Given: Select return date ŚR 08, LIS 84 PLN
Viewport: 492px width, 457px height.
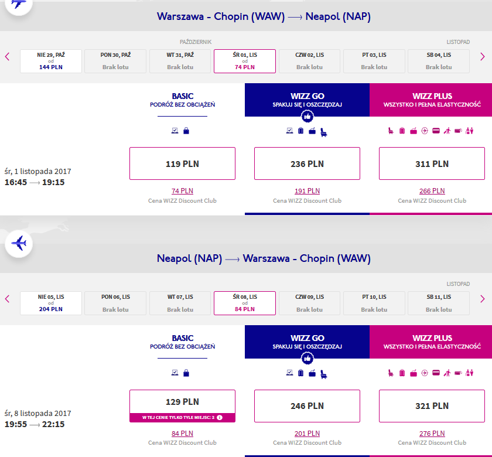Looking at the screenshot, I should 245,303.
